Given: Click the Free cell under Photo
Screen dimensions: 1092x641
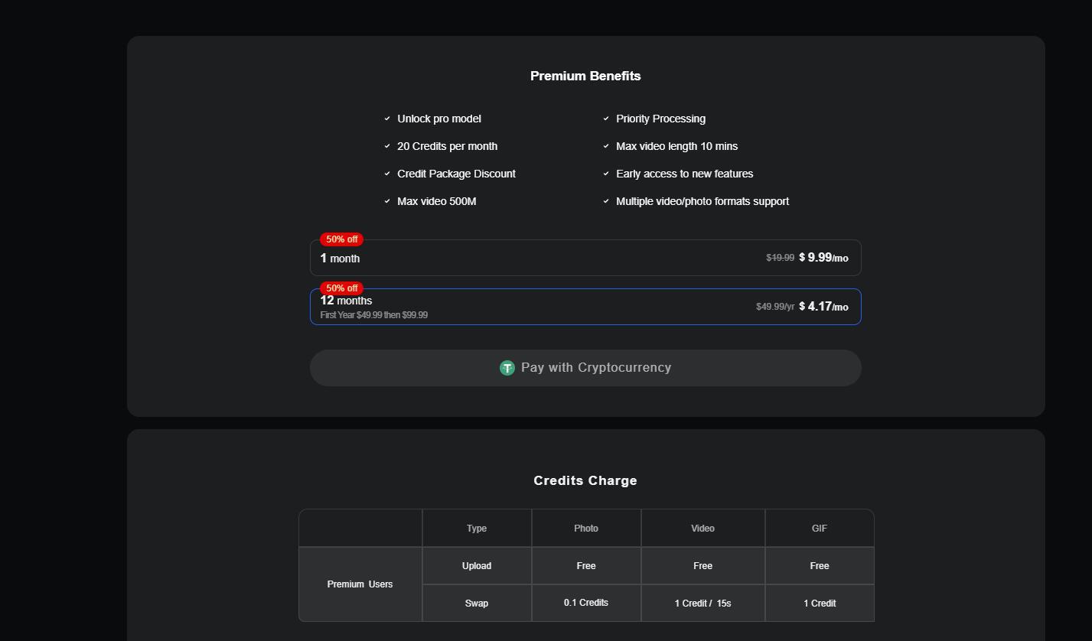Looking at the screenshot, I should (586, 566).
